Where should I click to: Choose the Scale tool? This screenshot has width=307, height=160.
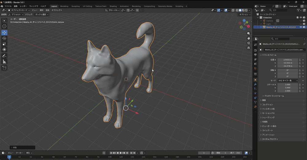click(x=4, y=44)
